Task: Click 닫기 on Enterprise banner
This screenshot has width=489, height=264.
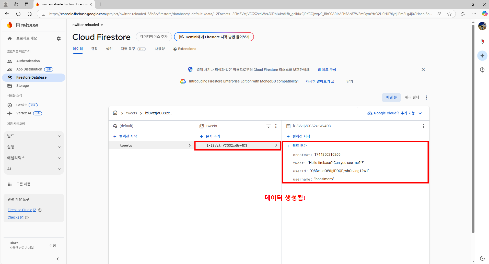Action: click(350, 81)
